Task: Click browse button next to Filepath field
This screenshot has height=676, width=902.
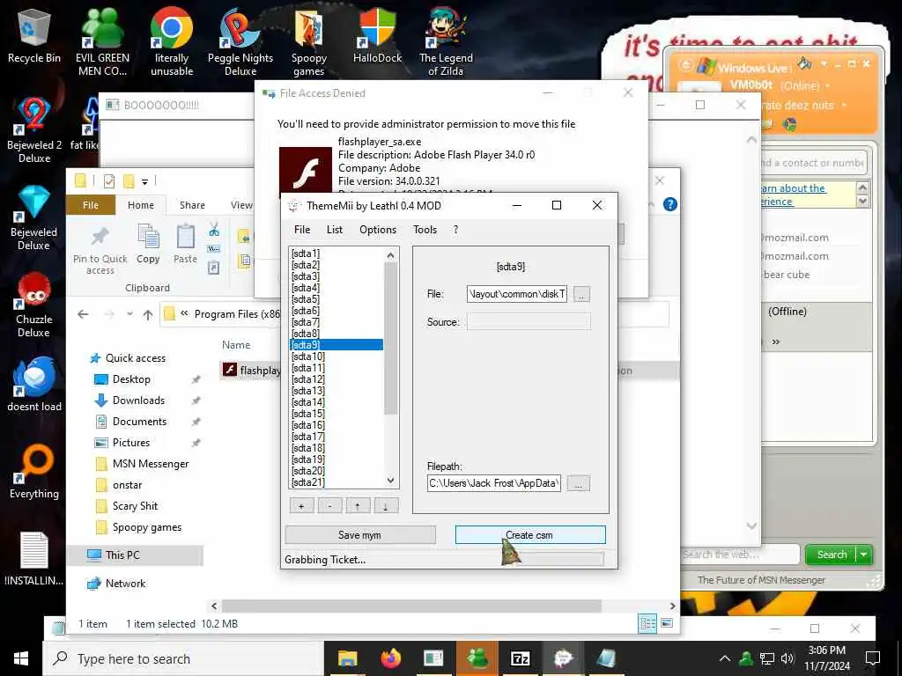Action: tap(578, 483)
